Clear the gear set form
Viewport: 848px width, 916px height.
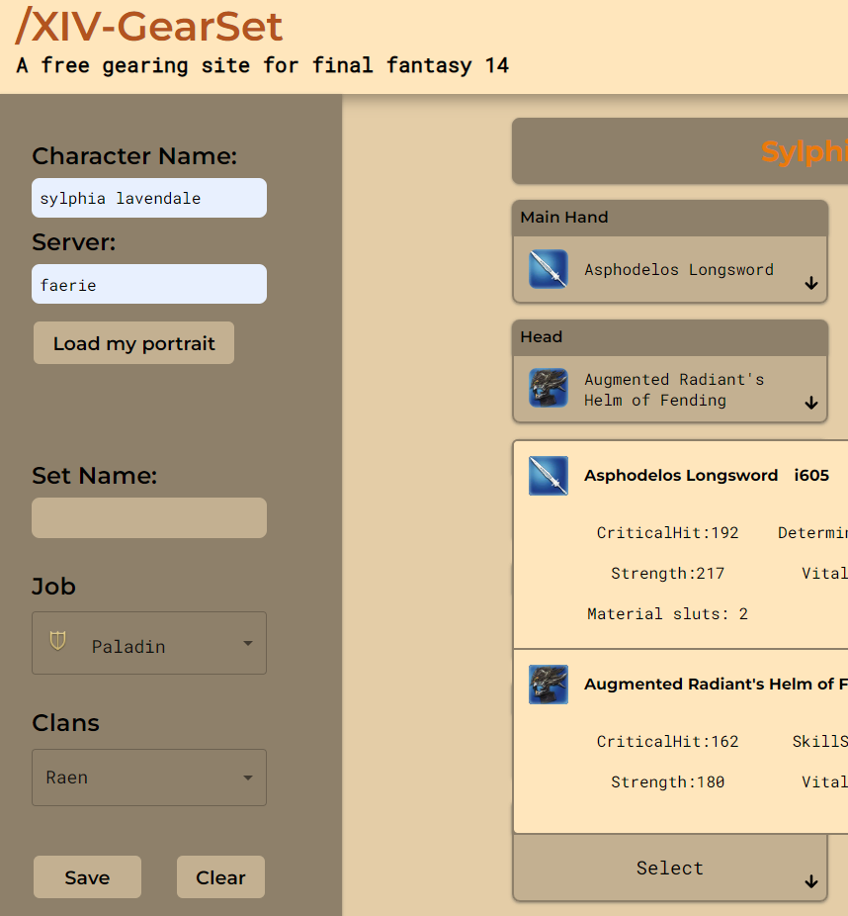pyautogui.click(x=220, y=876)
